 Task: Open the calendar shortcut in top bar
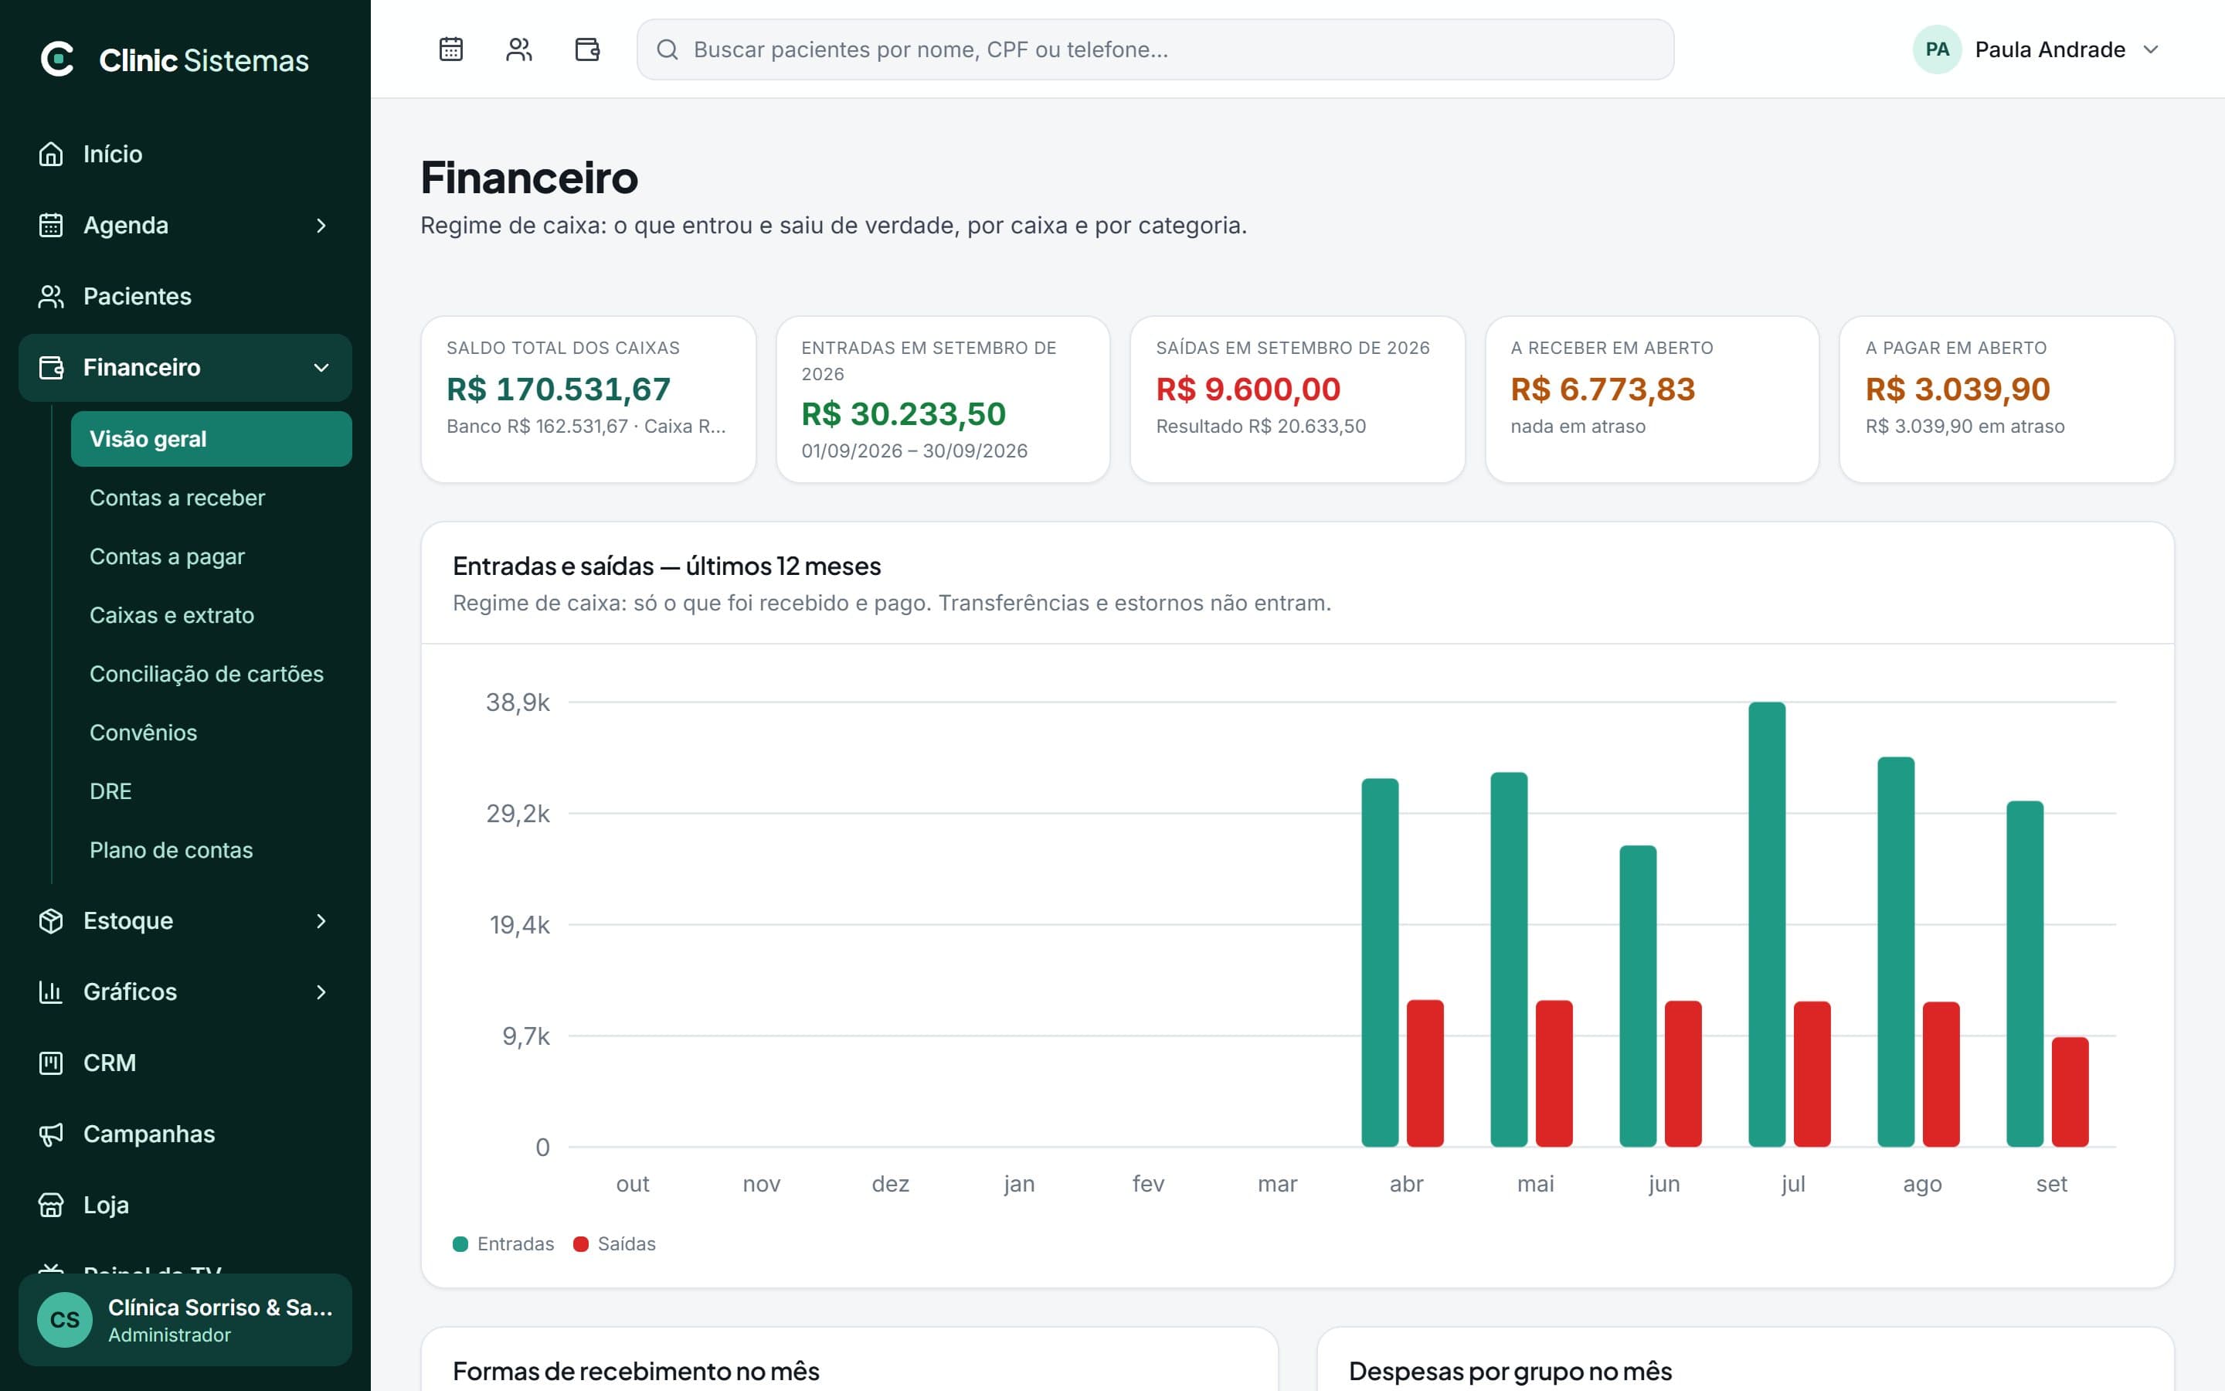450,49
